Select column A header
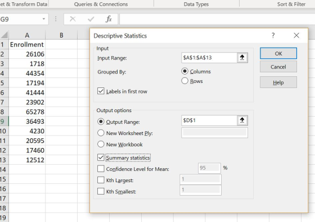This screenshot has height=222, width=315. tap(27, 35)
